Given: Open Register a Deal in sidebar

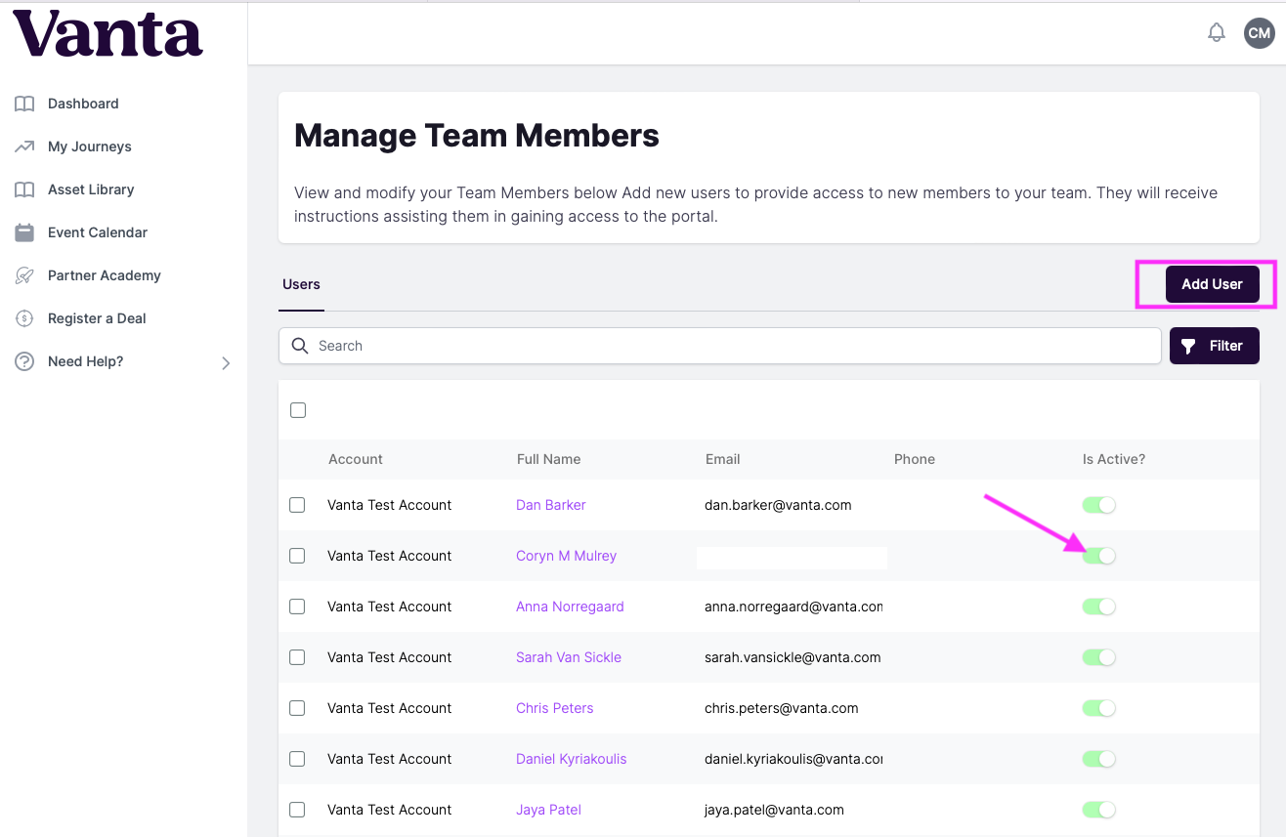Looking at the screenshot, I should coord(98,318).
